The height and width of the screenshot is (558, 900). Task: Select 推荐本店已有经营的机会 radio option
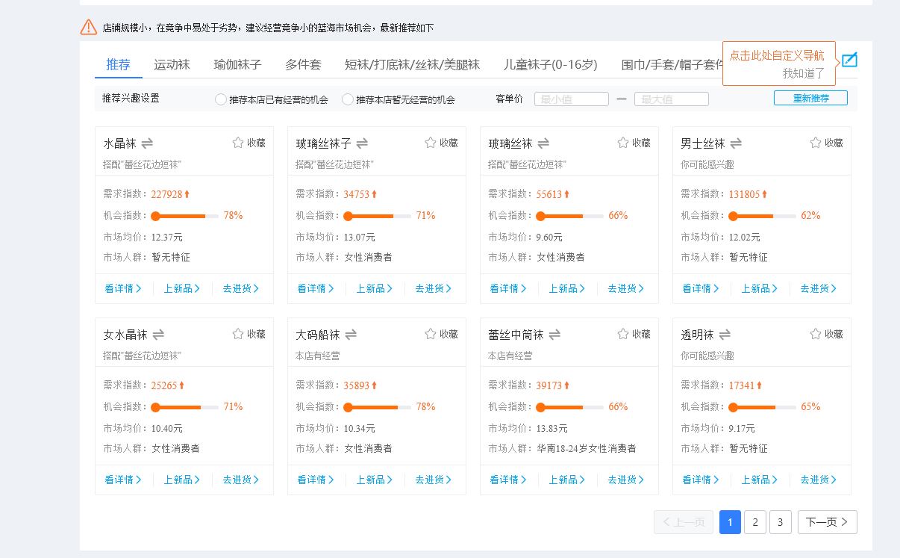(221, 99)
